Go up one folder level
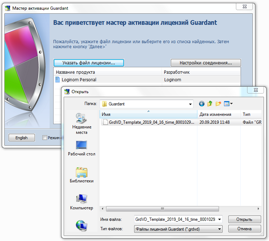The width and height of the screenshot is (269, 241). tap(210, 104)
